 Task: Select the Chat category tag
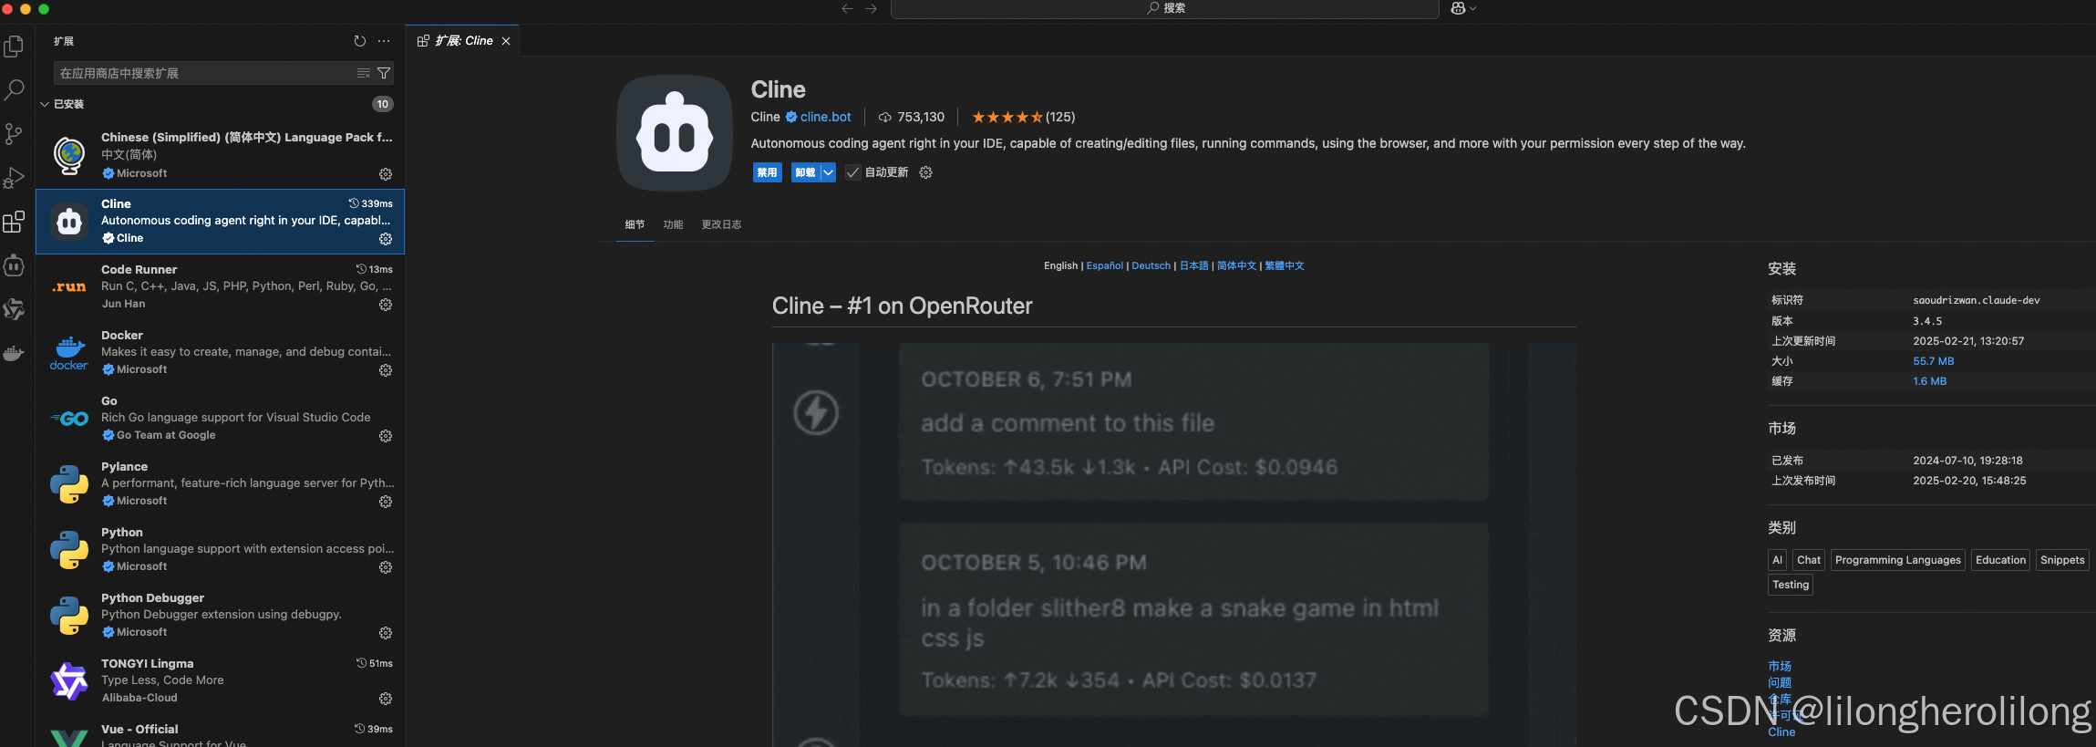1809,560
